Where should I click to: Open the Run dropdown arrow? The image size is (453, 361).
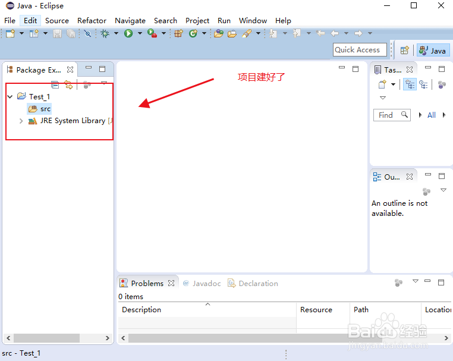140,33
